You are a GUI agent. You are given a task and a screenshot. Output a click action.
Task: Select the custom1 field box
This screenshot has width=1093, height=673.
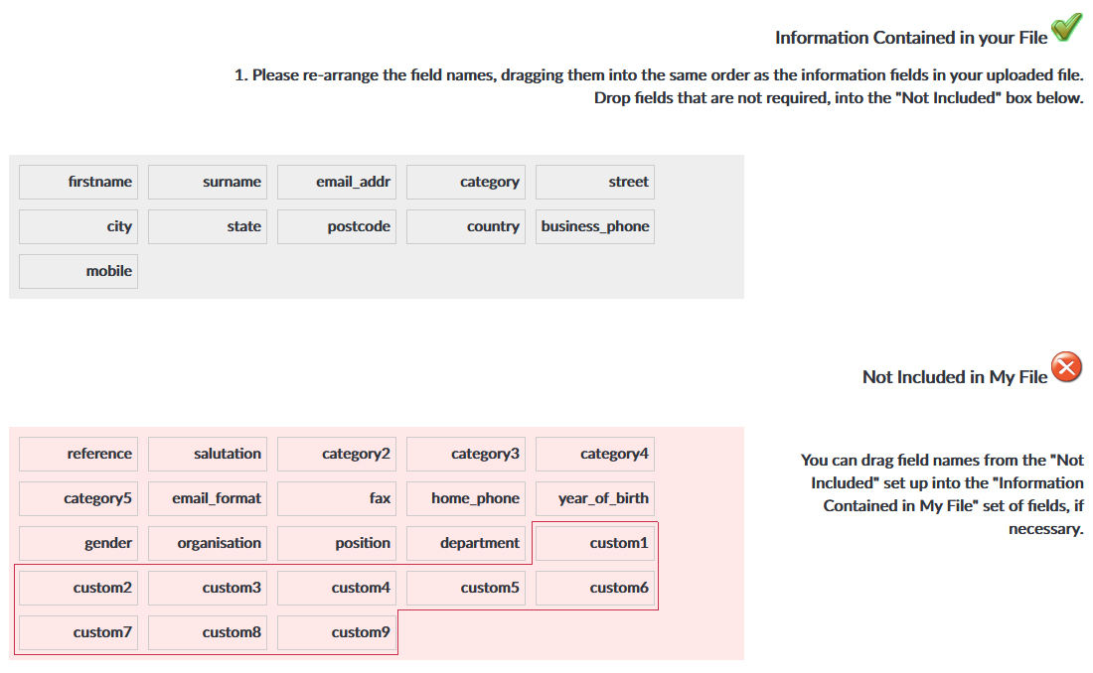[595, 543]
